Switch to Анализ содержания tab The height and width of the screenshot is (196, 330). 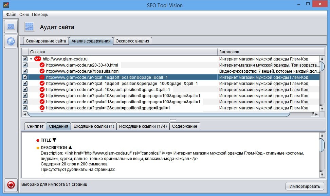tap(91, 41)
